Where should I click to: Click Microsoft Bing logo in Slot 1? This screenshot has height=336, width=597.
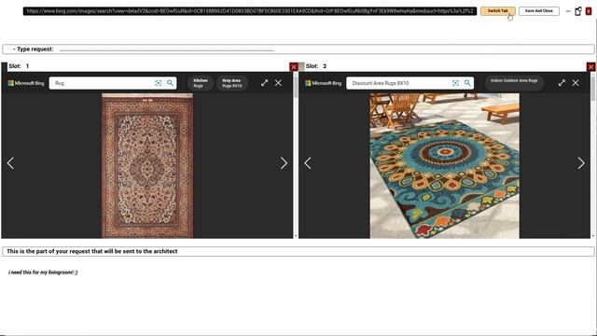(x=26, y=83)
